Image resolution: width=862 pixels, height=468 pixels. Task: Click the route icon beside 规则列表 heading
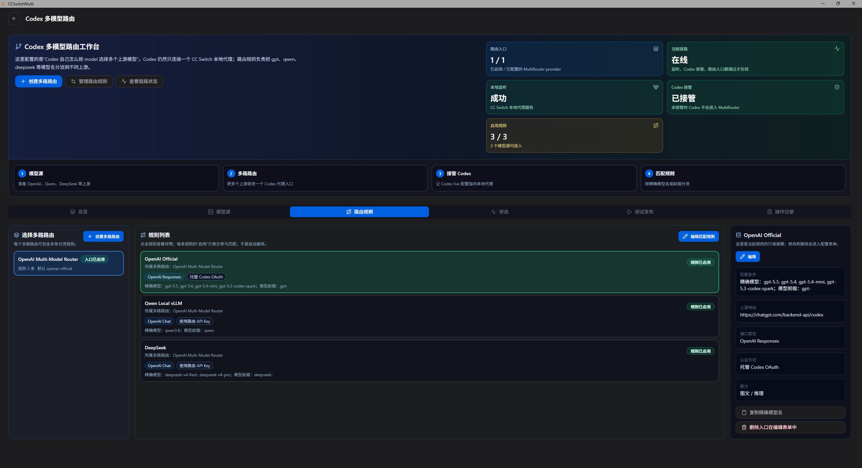[x=143, y=235]
